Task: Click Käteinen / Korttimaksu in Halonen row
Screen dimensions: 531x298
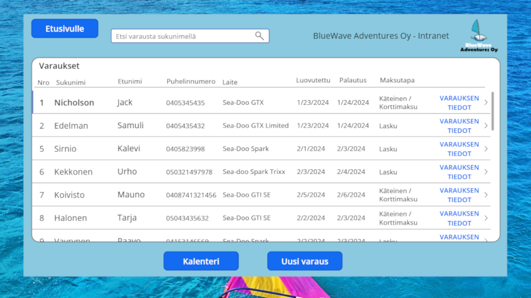Action: (x=398, y=218)
